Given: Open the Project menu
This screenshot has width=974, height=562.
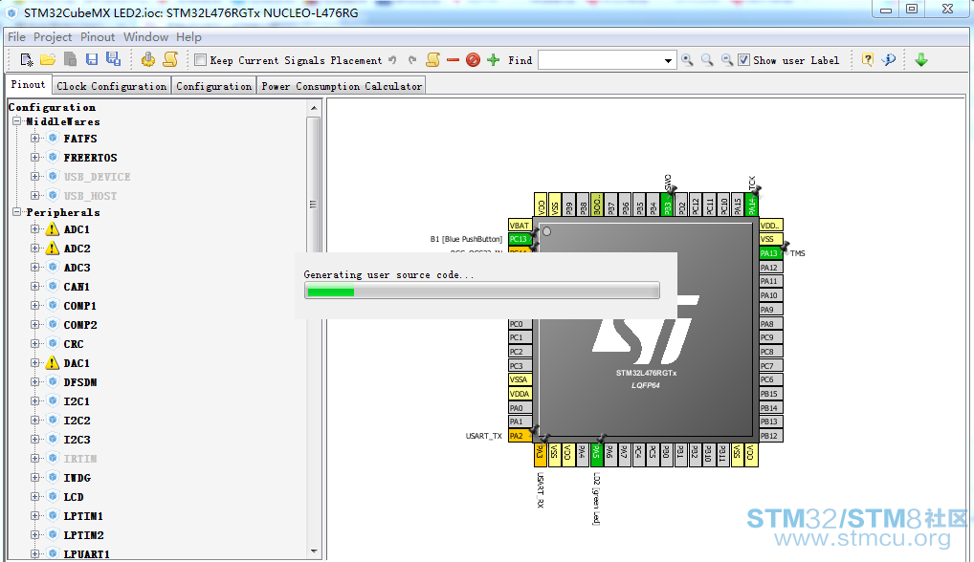Looking at the screenshot, I should click(53, 37).
